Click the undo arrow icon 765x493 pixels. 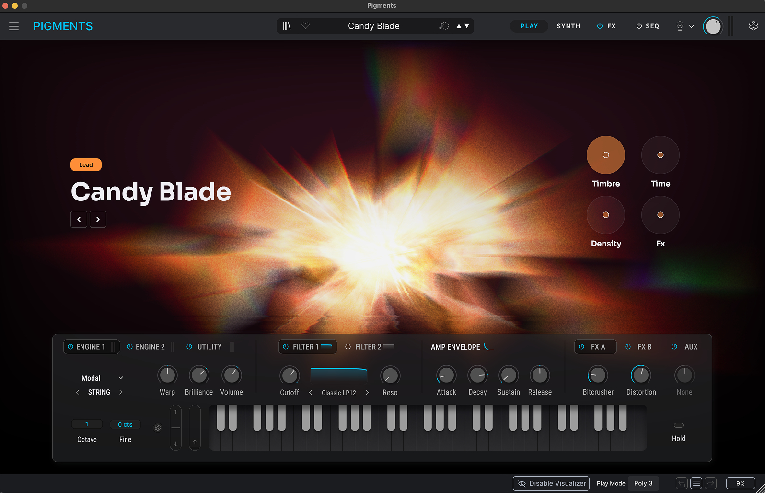[x=682, y=483]
